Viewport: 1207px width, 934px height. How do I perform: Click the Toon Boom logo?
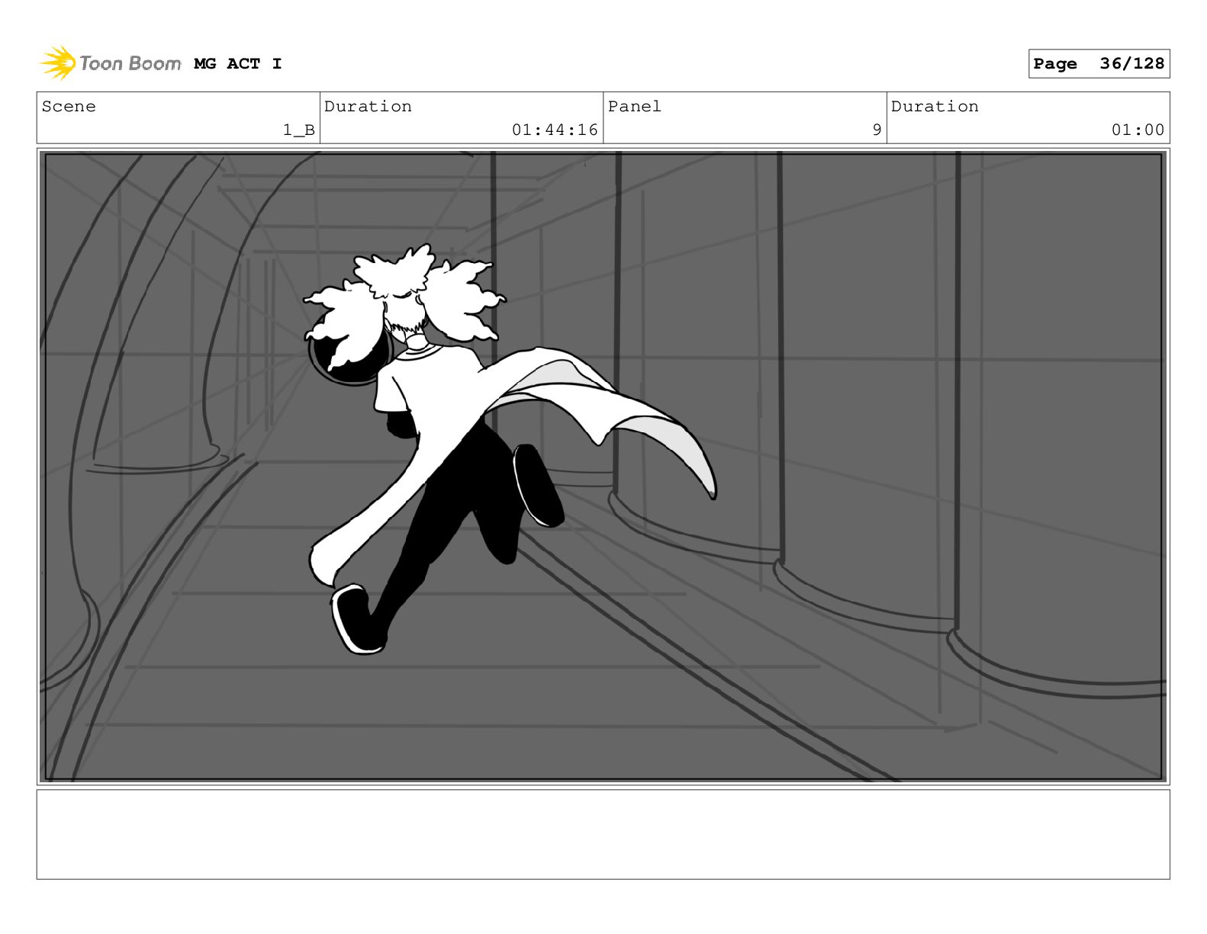tap(111, 63)
